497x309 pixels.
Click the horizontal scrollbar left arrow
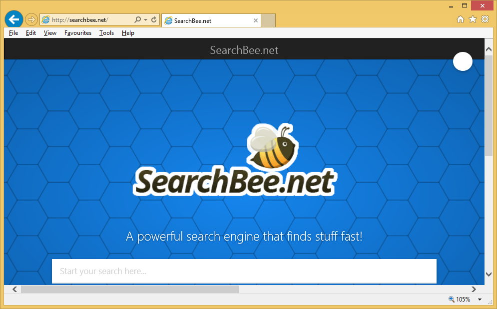pyautogui.click(x=14, y=289)
